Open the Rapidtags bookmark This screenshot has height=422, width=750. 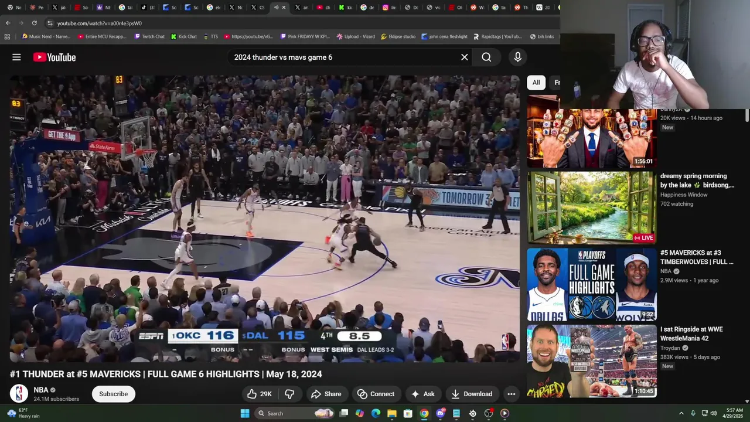497,36
